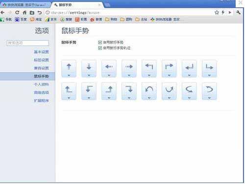The width and height of the screenshot is (245, 184).
Task: Click the options search input field
Action: [x=28, y=43]
